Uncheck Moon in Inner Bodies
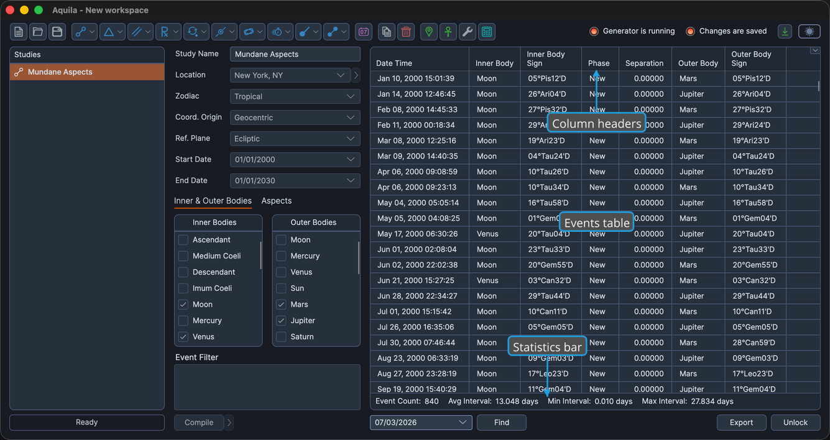The width and height of the screenshot is (830, 440). tap(183, 305)
